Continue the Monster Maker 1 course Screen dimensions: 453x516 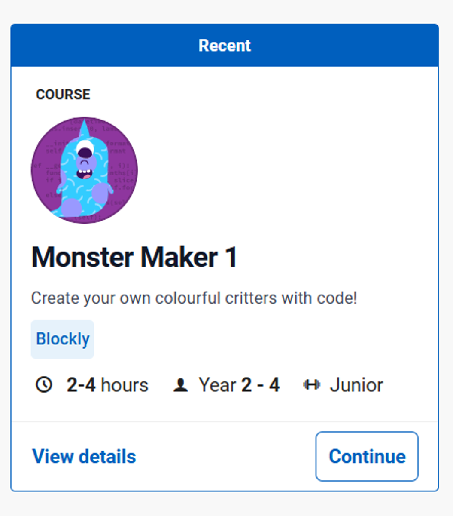pyautogui.click(x=367, y=457)
